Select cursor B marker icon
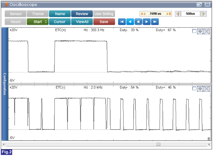213x156 pixels. 169,14
